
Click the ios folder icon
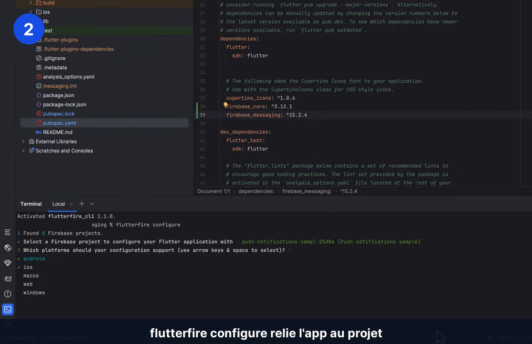tap(39, 12)
